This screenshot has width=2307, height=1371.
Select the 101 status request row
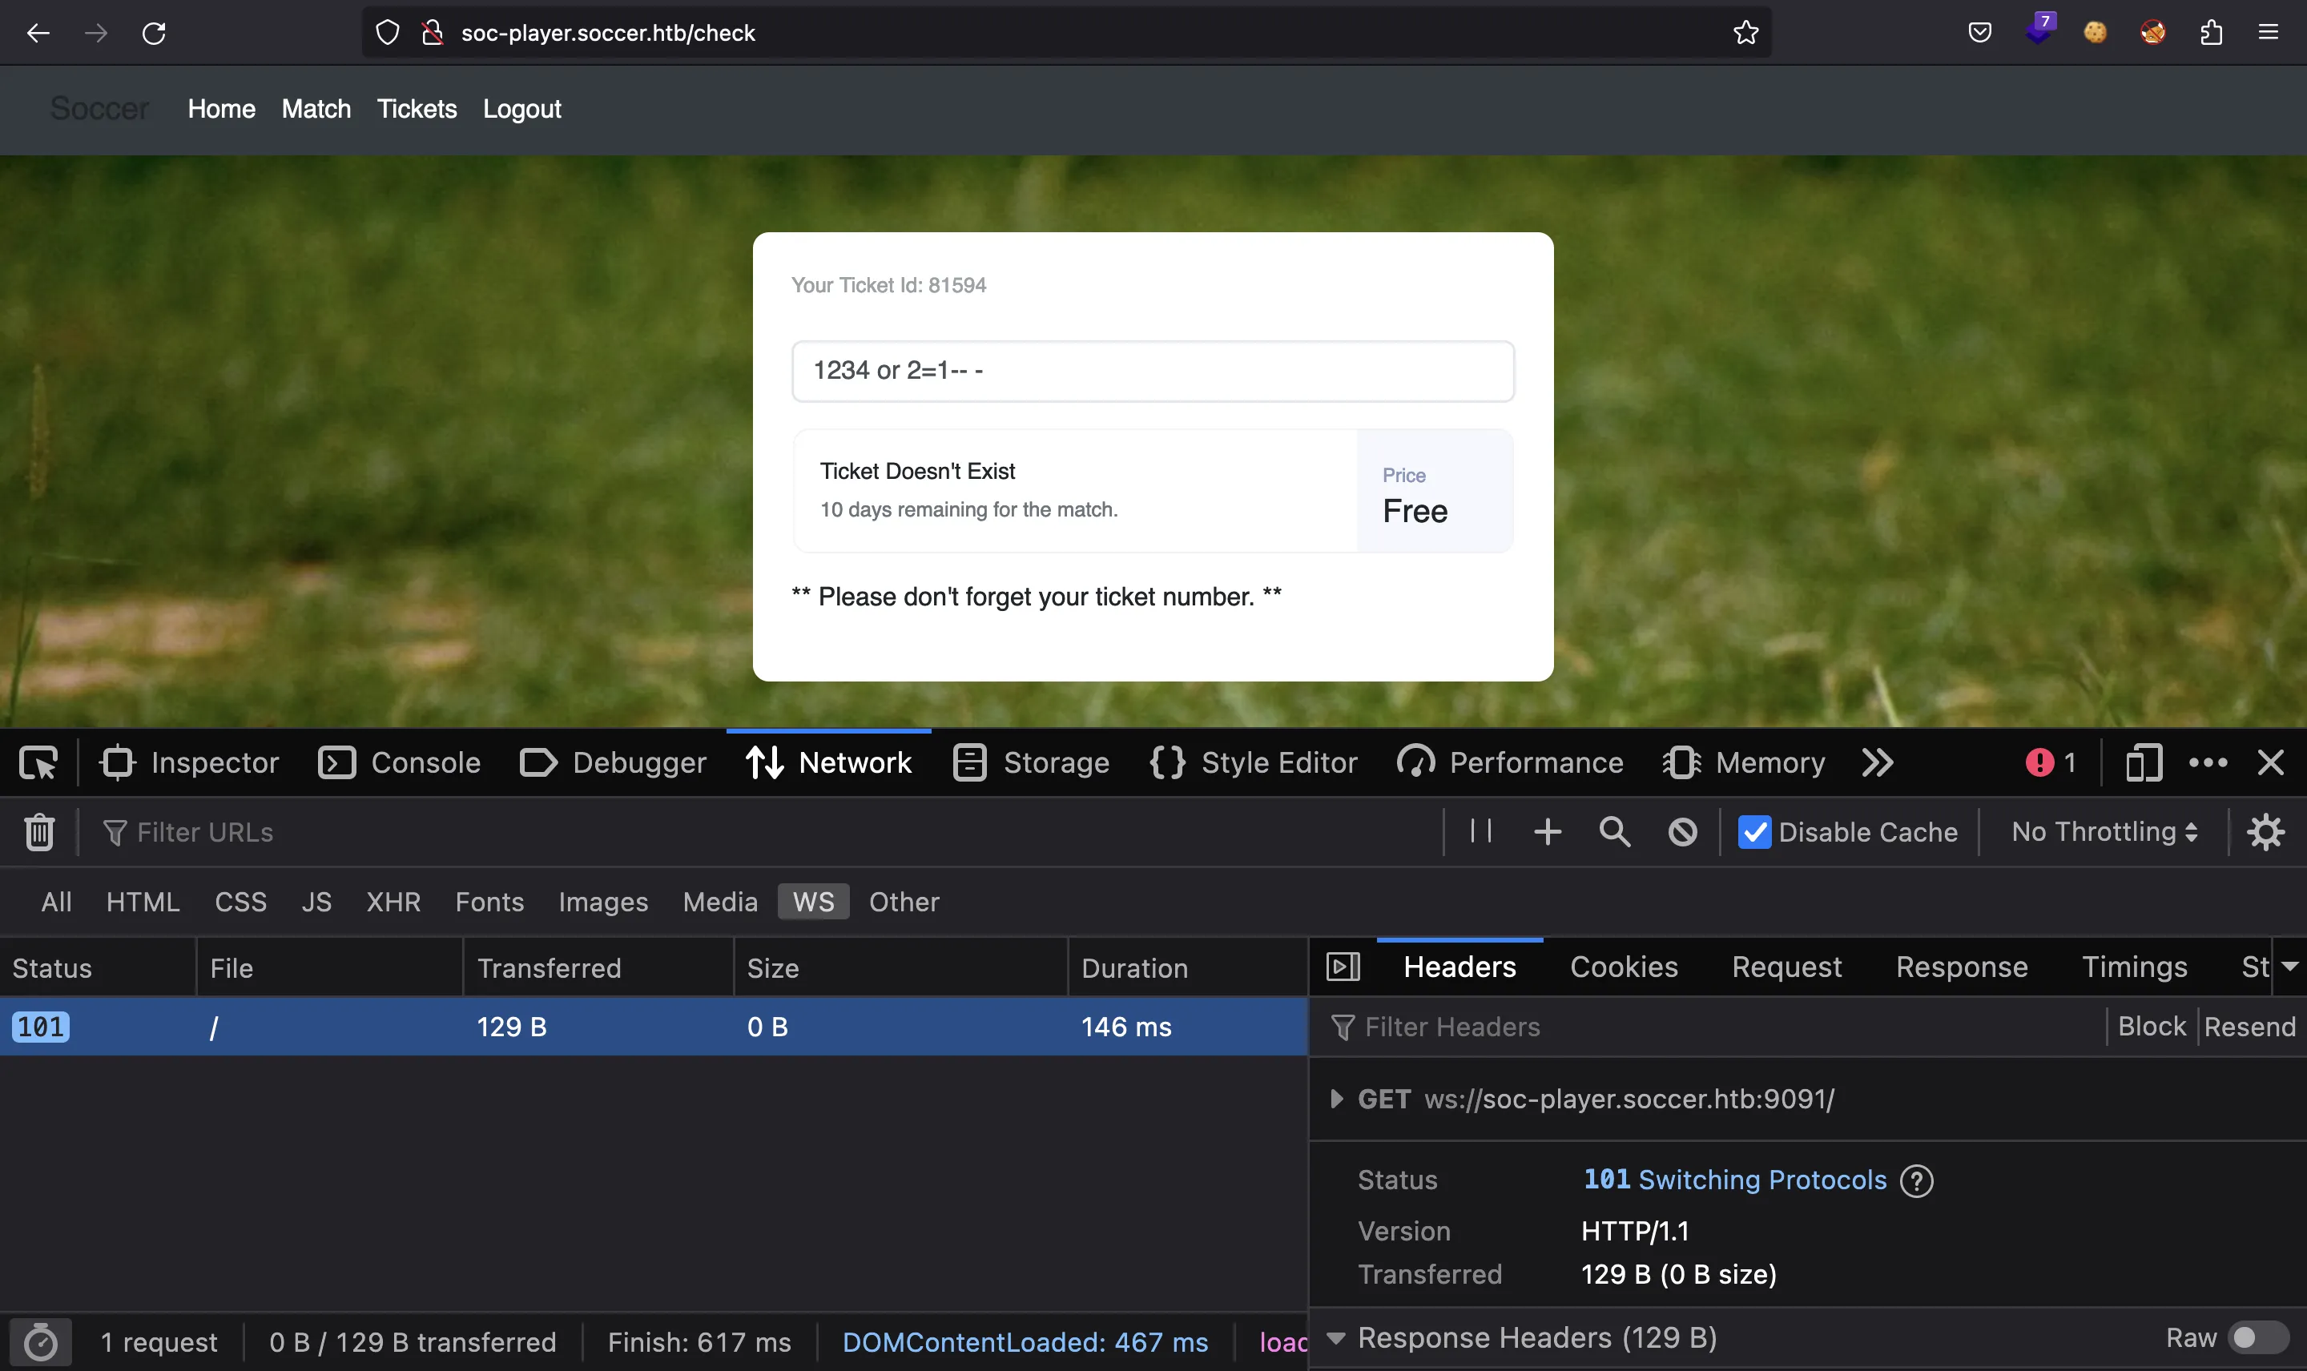653,1027
